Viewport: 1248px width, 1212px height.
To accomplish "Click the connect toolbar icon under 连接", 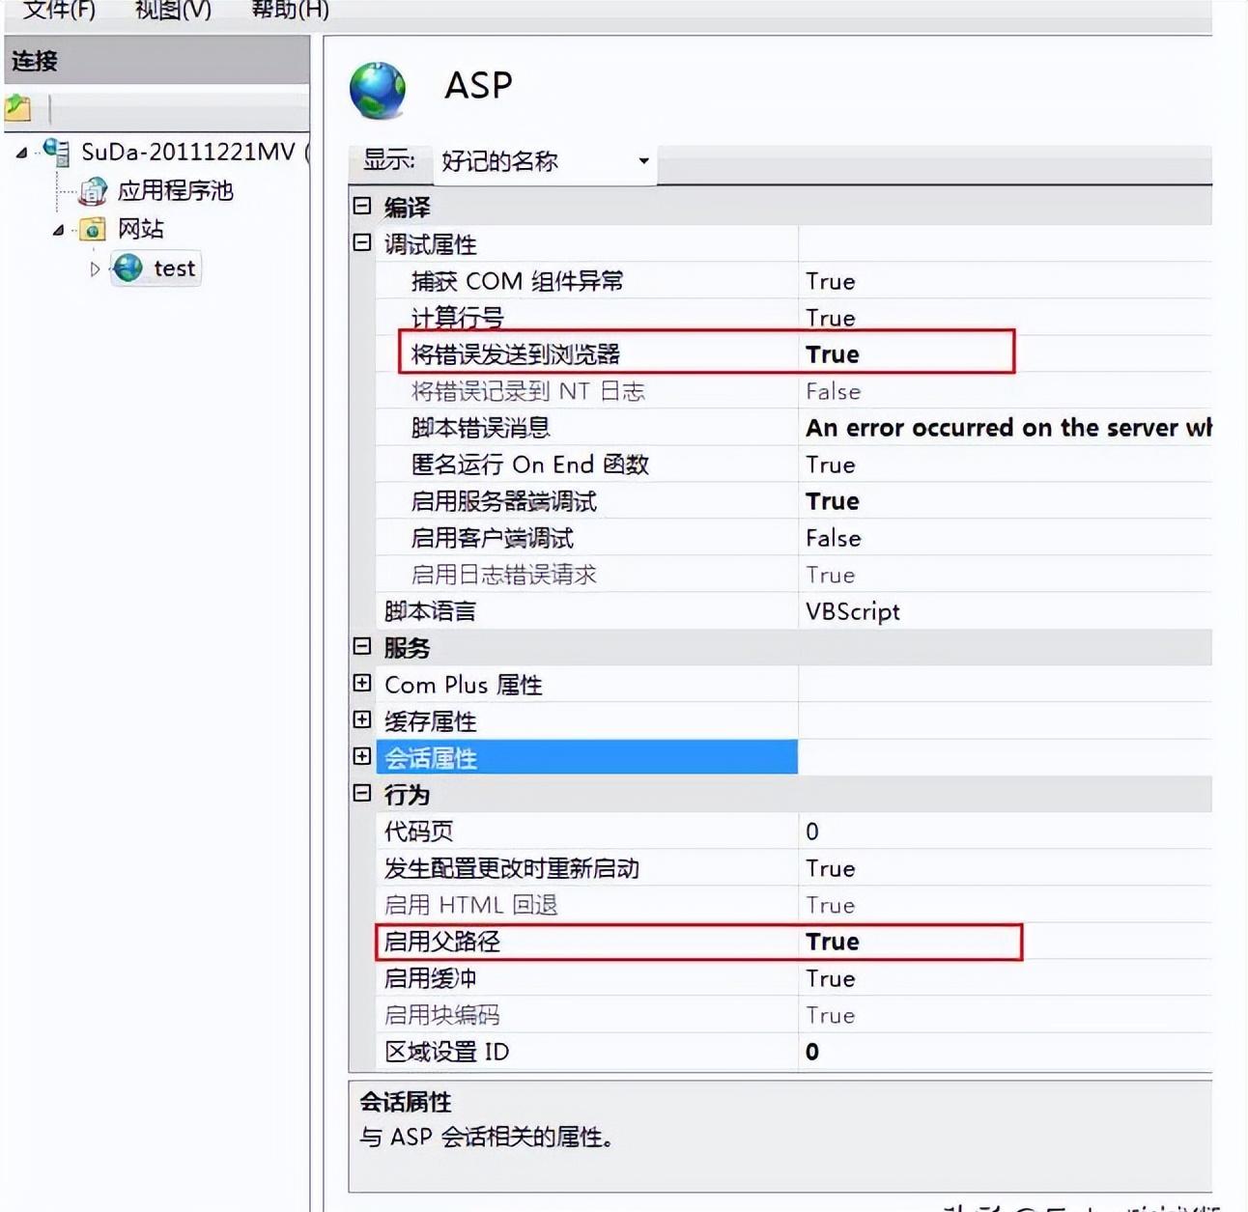I will tap(18, 108).
